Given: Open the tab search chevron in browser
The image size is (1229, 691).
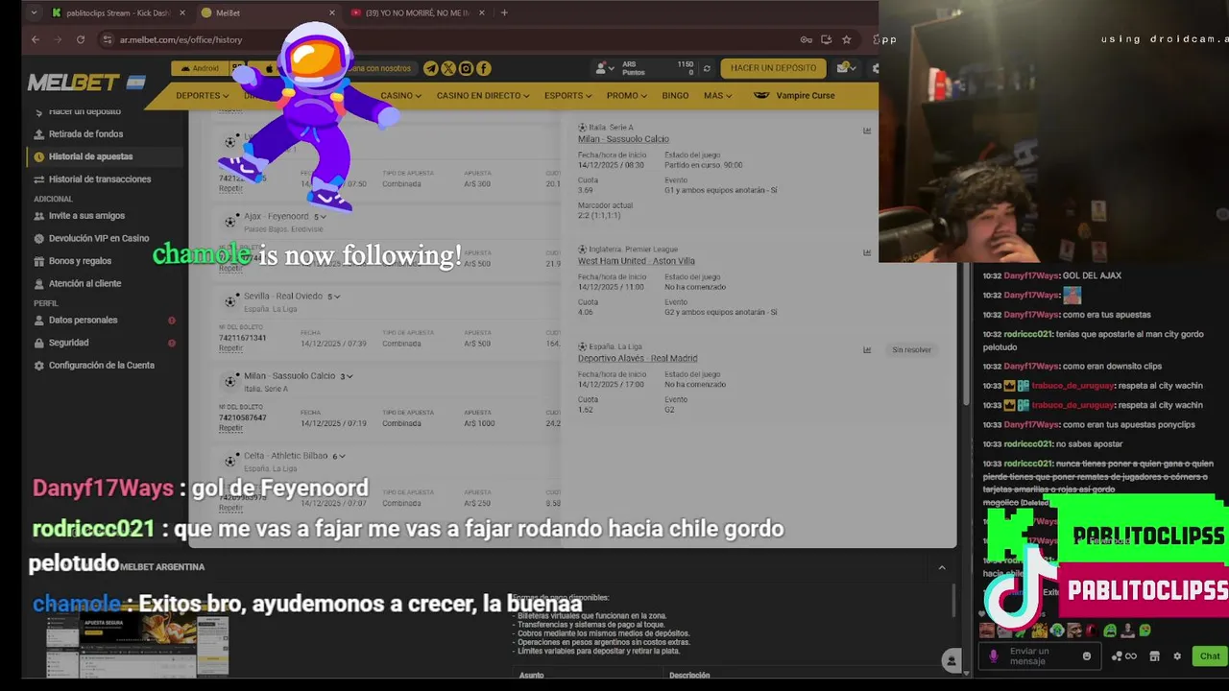Looking at the screenshot, I should [35, 12].
